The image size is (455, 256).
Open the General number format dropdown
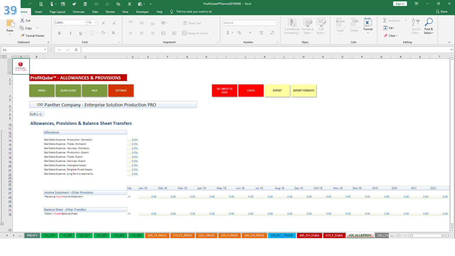(275, 22)
